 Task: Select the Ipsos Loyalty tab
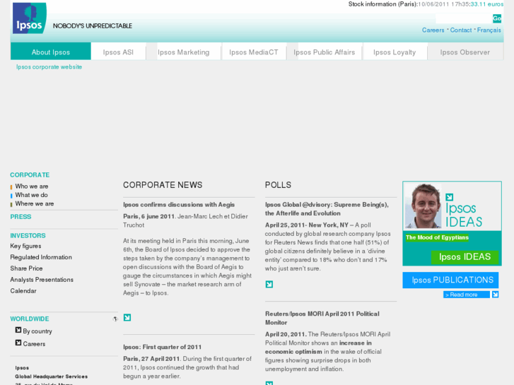coord(395,52)
